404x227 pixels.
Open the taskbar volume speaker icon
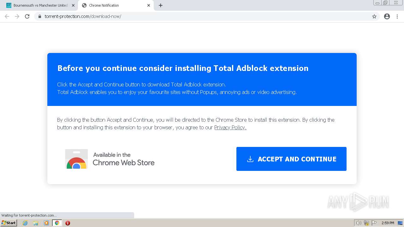[x=359, y=223]
